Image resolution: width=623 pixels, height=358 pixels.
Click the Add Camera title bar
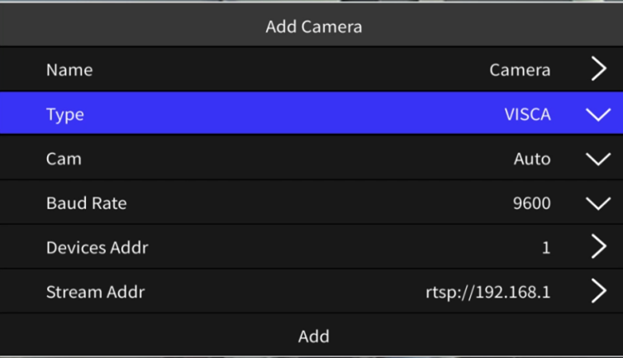tap(313, 27)
